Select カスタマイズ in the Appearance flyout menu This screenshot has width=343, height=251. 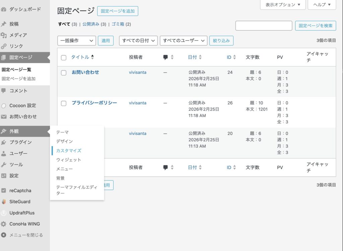69,151
